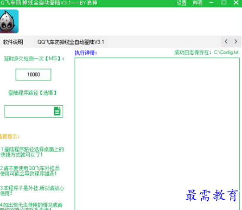This screenshot has width=242, height=210.
Task: Open 声明 in title bar
Action: (197, 3)
